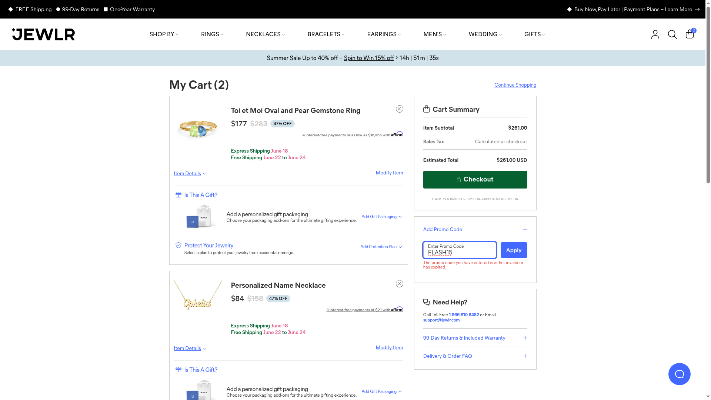Screen dimensions: 711x400
Task: Expand Item Details for the gemstone ring
Action: 190,173
